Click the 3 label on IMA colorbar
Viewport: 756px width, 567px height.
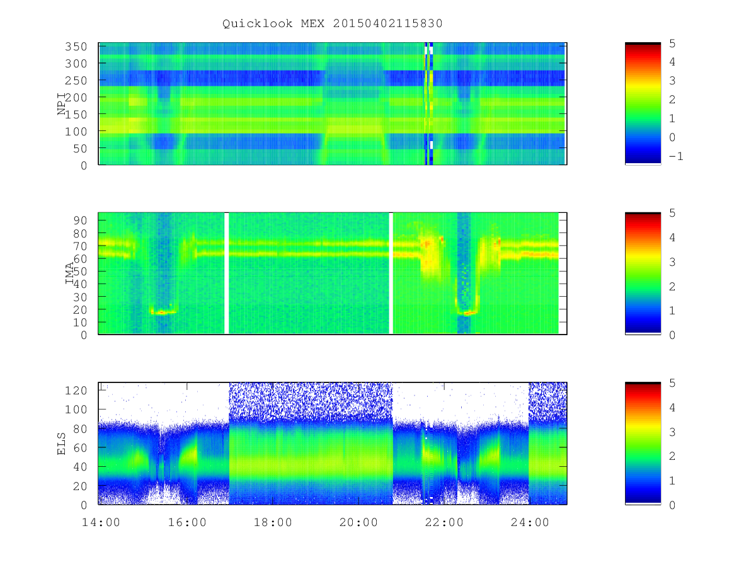[x=672, y=261]
